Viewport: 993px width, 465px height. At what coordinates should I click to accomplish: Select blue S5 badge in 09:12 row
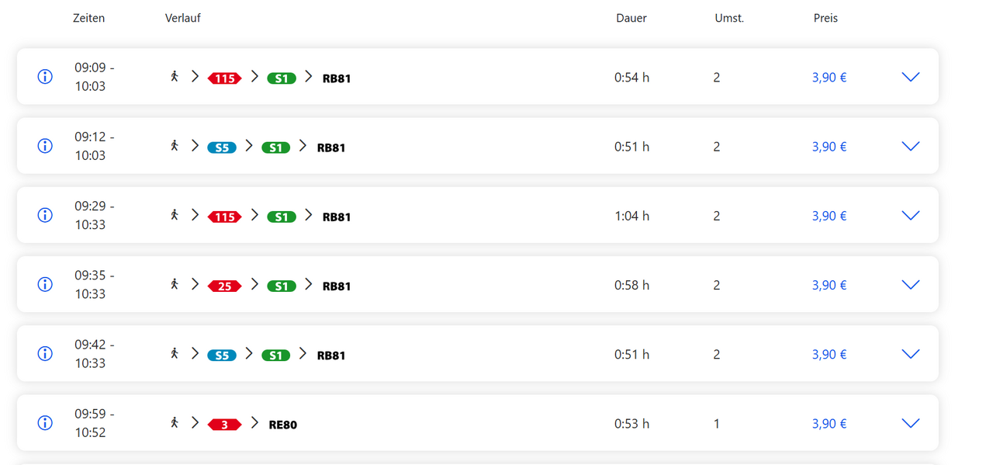tap(222, 147)
